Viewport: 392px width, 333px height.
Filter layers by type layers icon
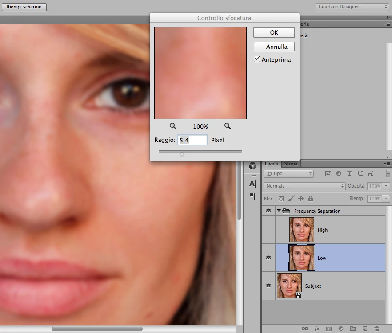point(349,174)
